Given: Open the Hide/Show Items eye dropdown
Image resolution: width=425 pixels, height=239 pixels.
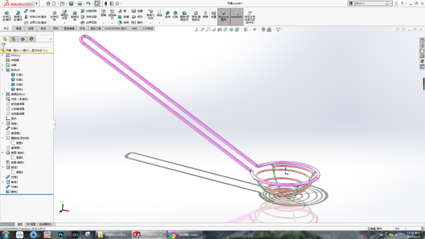Looking at the screenshot, I should click(255, 30).
